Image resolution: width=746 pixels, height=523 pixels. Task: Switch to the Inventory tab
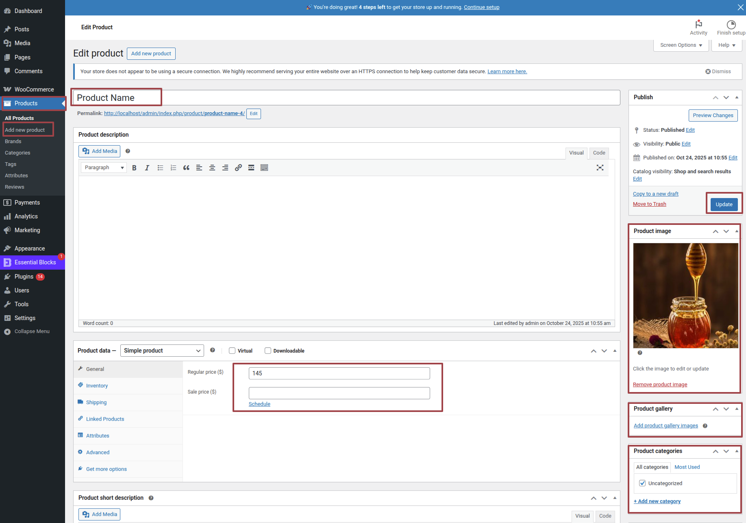point(97,386)
